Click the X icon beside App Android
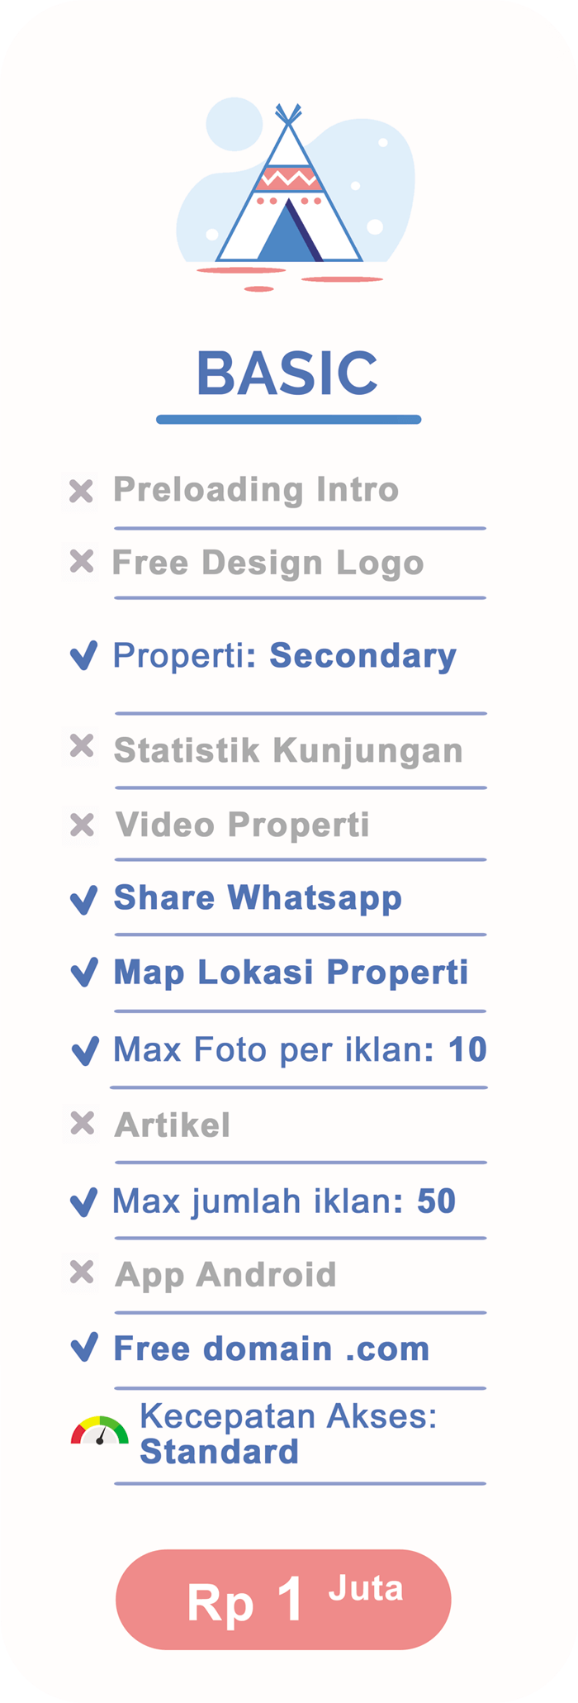 tap(82, 1272)
